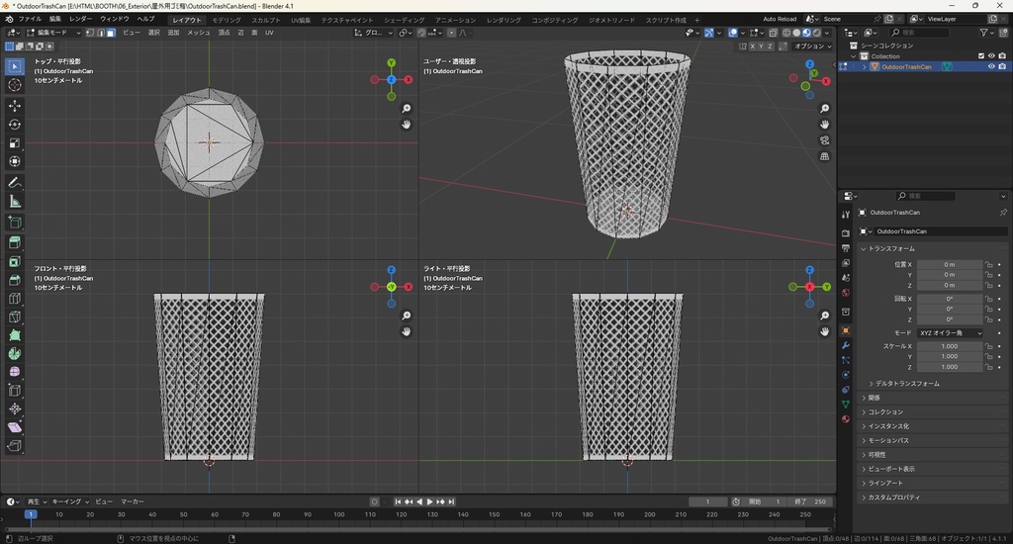Select the Cursor tool
The image size is (1013, 544).
(x=15, y=85)
